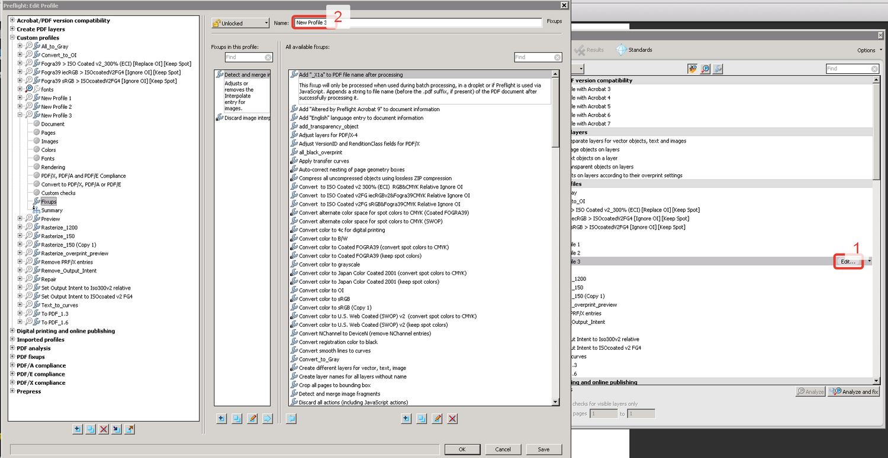
Task: Select 'Convert color to grayscale' fixup
Action: (x=329, y=264)
